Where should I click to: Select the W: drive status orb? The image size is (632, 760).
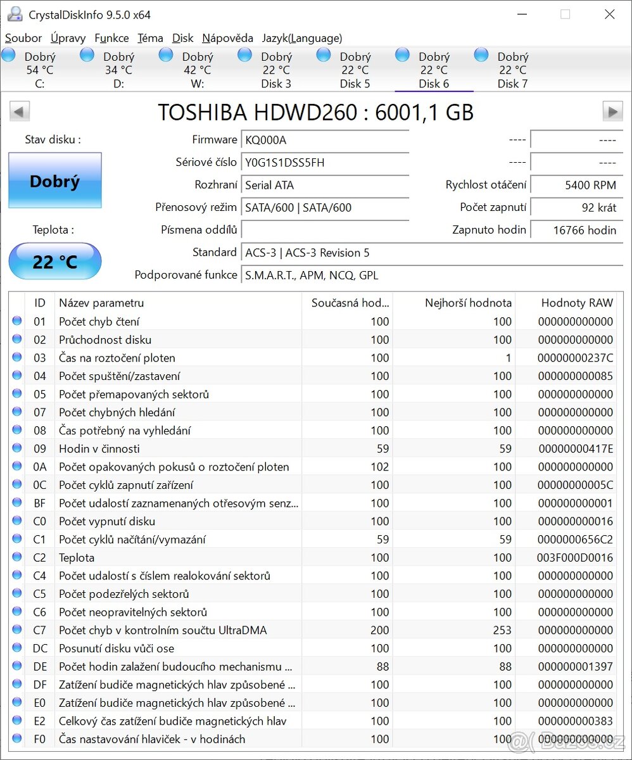[x=166, y=54]
